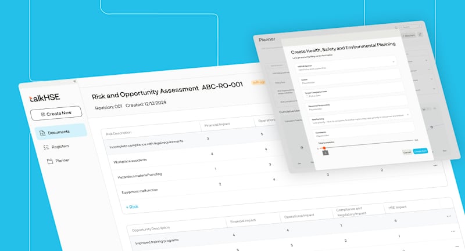
Task: Click the In Progress status badge
Action: point(259,82)
